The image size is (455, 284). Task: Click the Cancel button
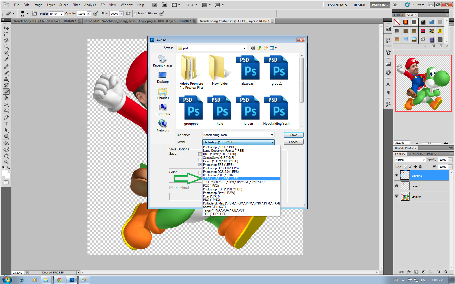coord(294,142)
